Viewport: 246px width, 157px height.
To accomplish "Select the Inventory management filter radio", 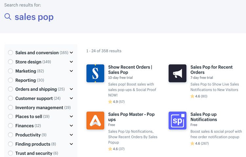I will (x=10, y=108).
